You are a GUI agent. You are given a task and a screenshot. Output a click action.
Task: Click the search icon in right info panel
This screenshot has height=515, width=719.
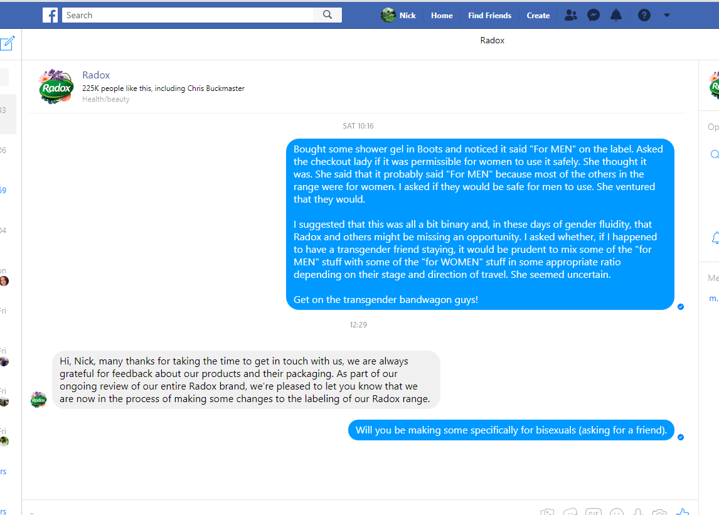click(x=715, y=154)
